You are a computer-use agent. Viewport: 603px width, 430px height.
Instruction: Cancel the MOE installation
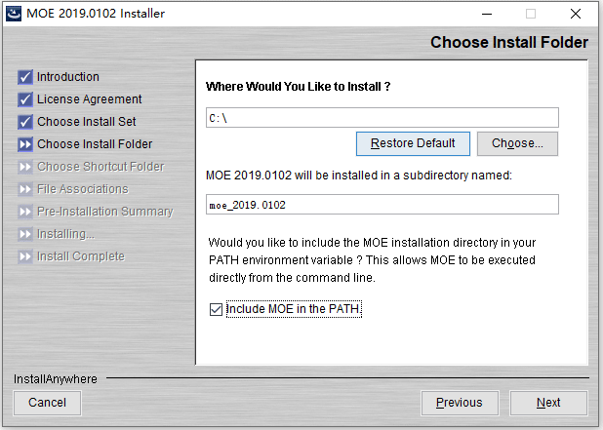(47, 403)
